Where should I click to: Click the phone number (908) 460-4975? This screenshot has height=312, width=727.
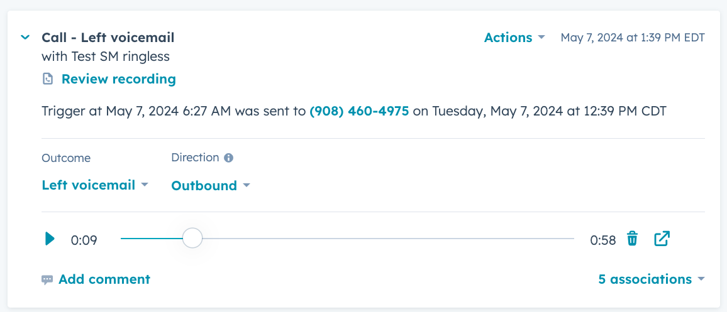[359, 112]
